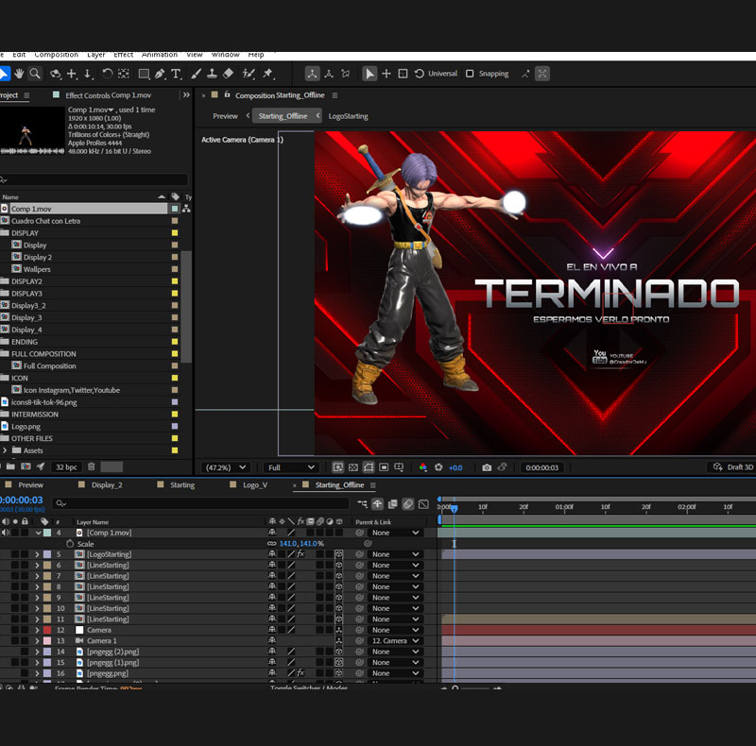Expand the LogoStarting layer
Screen dimensions: 756x746
pos(37,554)
